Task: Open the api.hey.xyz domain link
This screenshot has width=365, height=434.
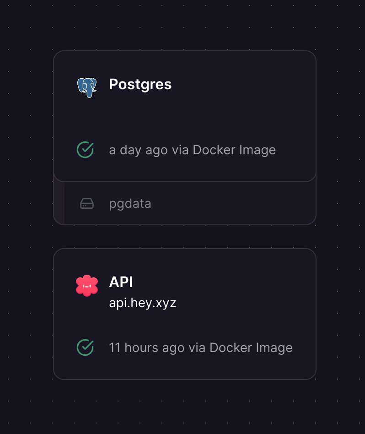Action: pyautogui.click(x=142, y=303)
